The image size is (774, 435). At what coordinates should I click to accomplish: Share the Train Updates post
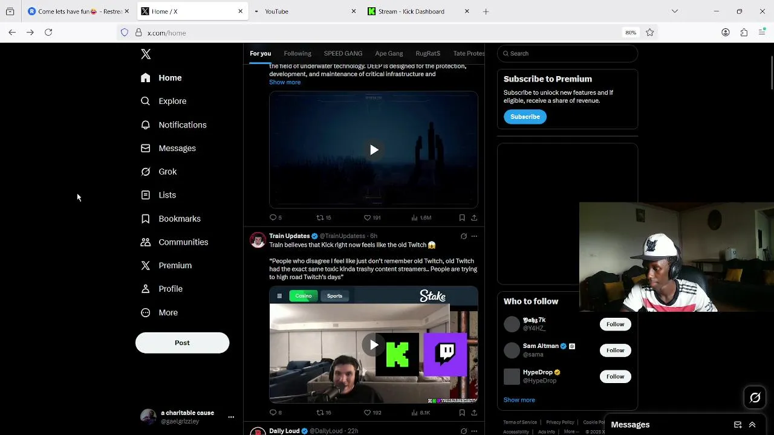[474, 413]
